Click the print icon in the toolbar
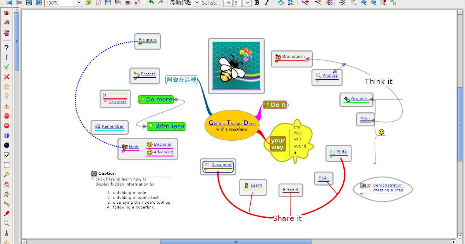This screenshot has width=465, height=244. click(x=127, y=2)
